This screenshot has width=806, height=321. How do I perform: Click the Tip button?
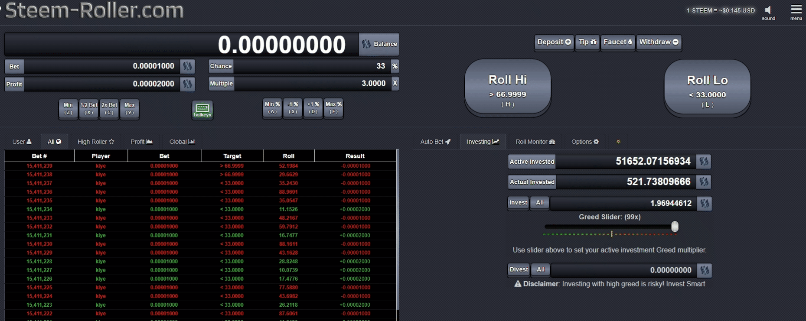[x=587, y=42]
